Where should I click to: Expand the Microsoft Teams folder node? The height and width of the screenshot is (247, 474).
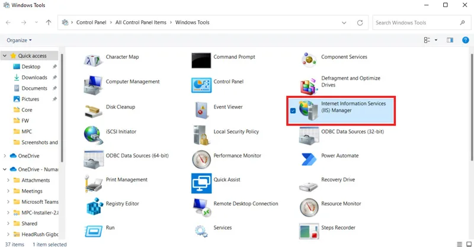click(x=8, y=202)
